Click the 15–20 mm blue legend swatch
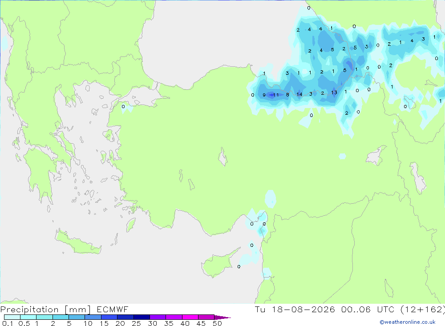This screenshot has height=326, width=445. (x=109, y=317)
